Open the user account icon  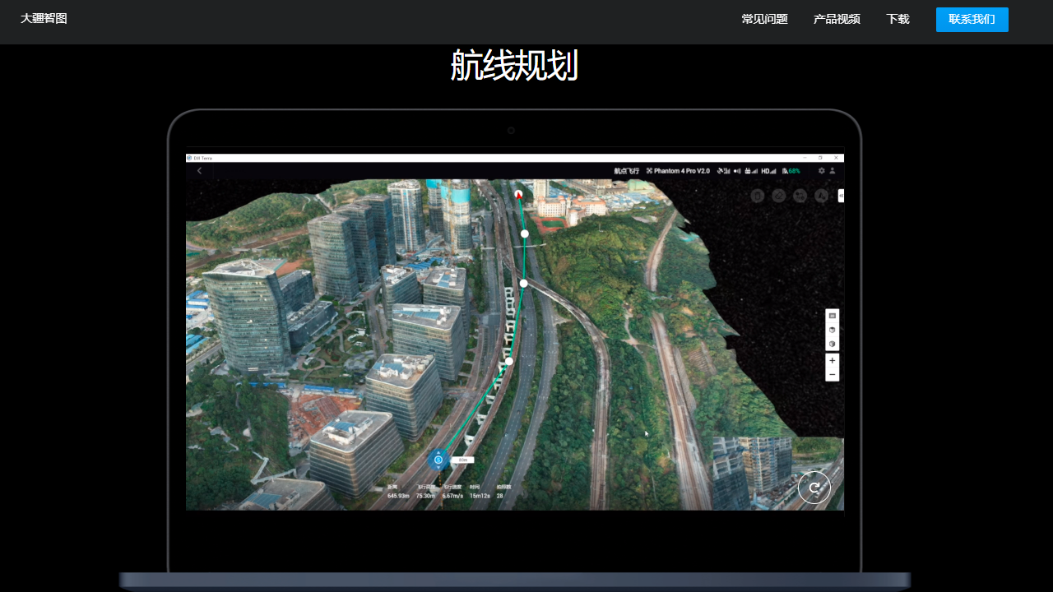pos(833,171)
